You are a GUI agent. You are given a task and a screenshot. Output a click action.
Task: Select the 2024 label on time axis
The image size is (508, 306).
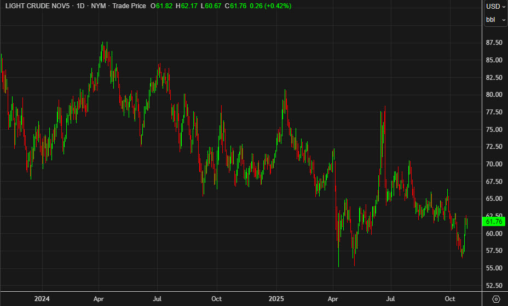pyautogui.click(x=42, y=299)
